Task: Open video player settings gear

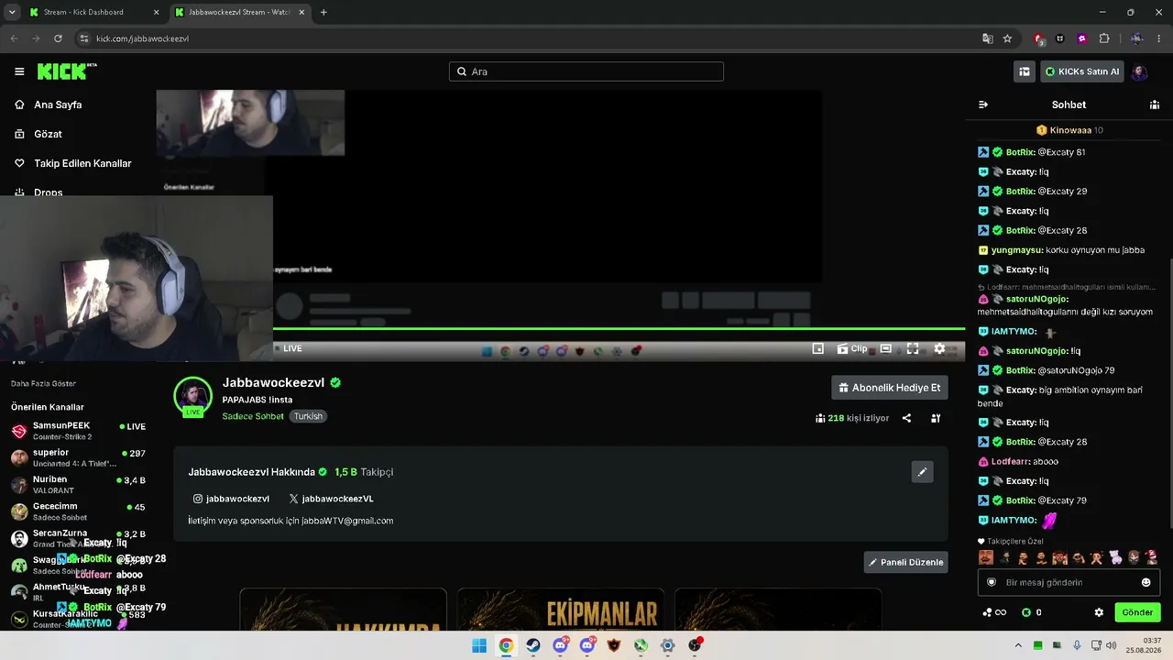Action: (x=939, y=348)
